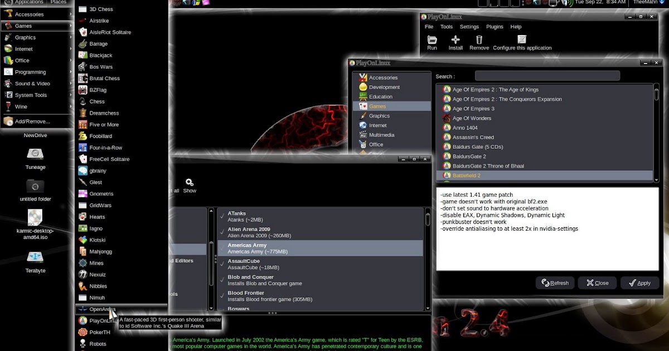Click the Run icon in PlayOnLinux toolbar
This screenshot has height=351, width=669.
click(432, 40)
